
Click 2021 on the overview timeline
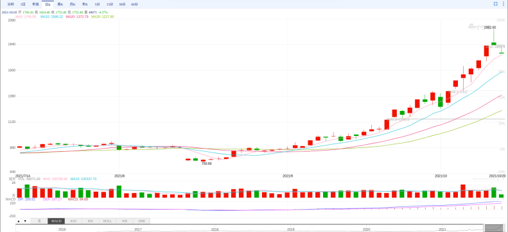tap(442, 229)
